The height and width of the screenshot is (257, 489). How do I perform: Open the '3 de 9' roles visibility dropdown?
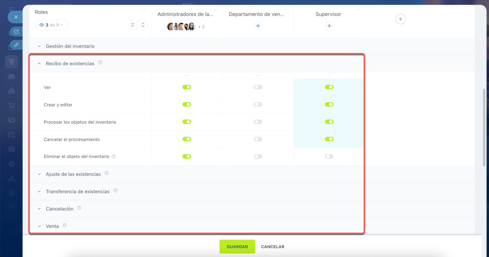[52, 25]
